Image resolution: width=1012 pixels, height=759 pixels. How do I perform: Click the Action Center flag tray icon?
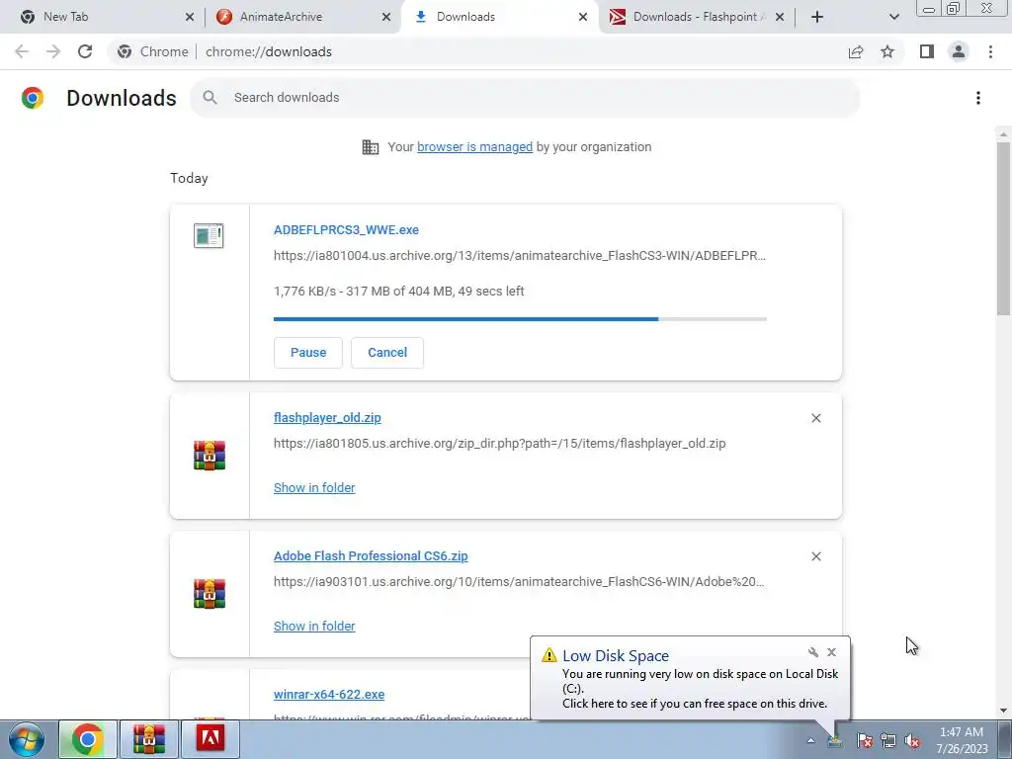click(864, 741)
